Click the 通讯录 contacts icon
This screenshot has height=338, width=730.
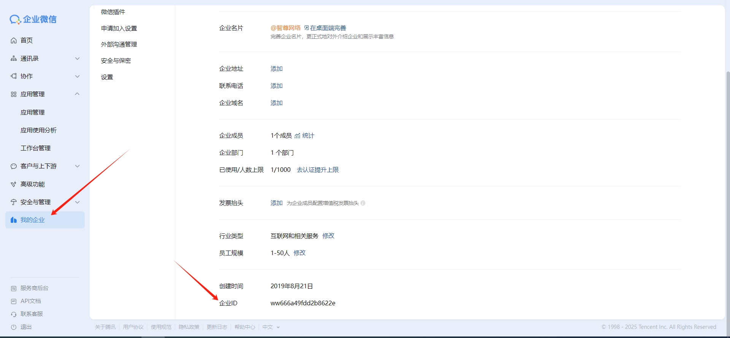14,59
